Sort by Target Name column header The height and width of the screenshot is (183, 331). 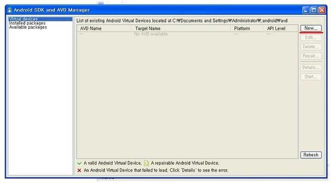[x=181, y=28]
